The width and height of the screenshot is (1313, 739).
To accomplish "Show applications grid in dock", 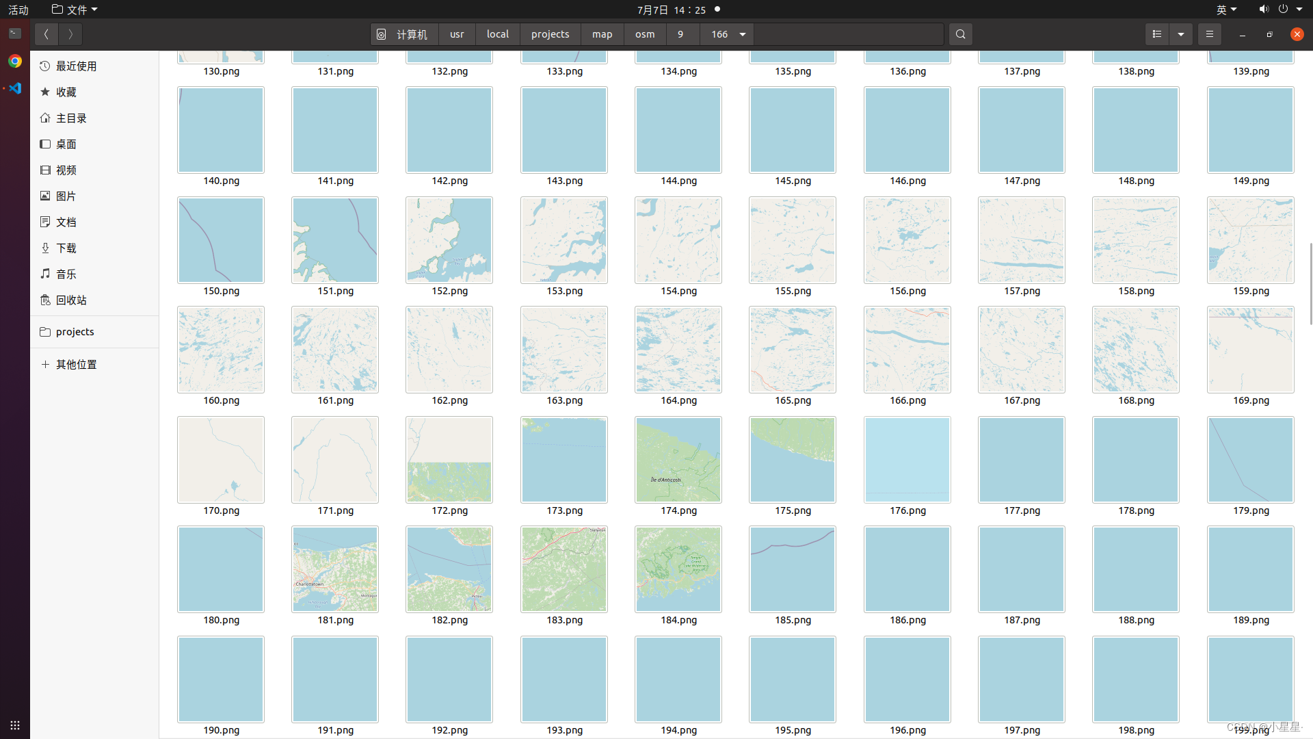I will pos(15,725).
